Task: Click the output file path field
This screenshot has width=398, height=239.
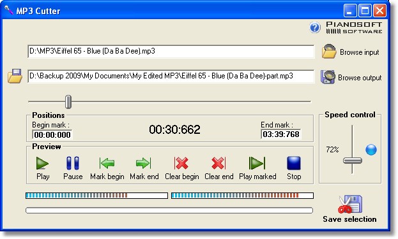Action: [x=171, y=76]
